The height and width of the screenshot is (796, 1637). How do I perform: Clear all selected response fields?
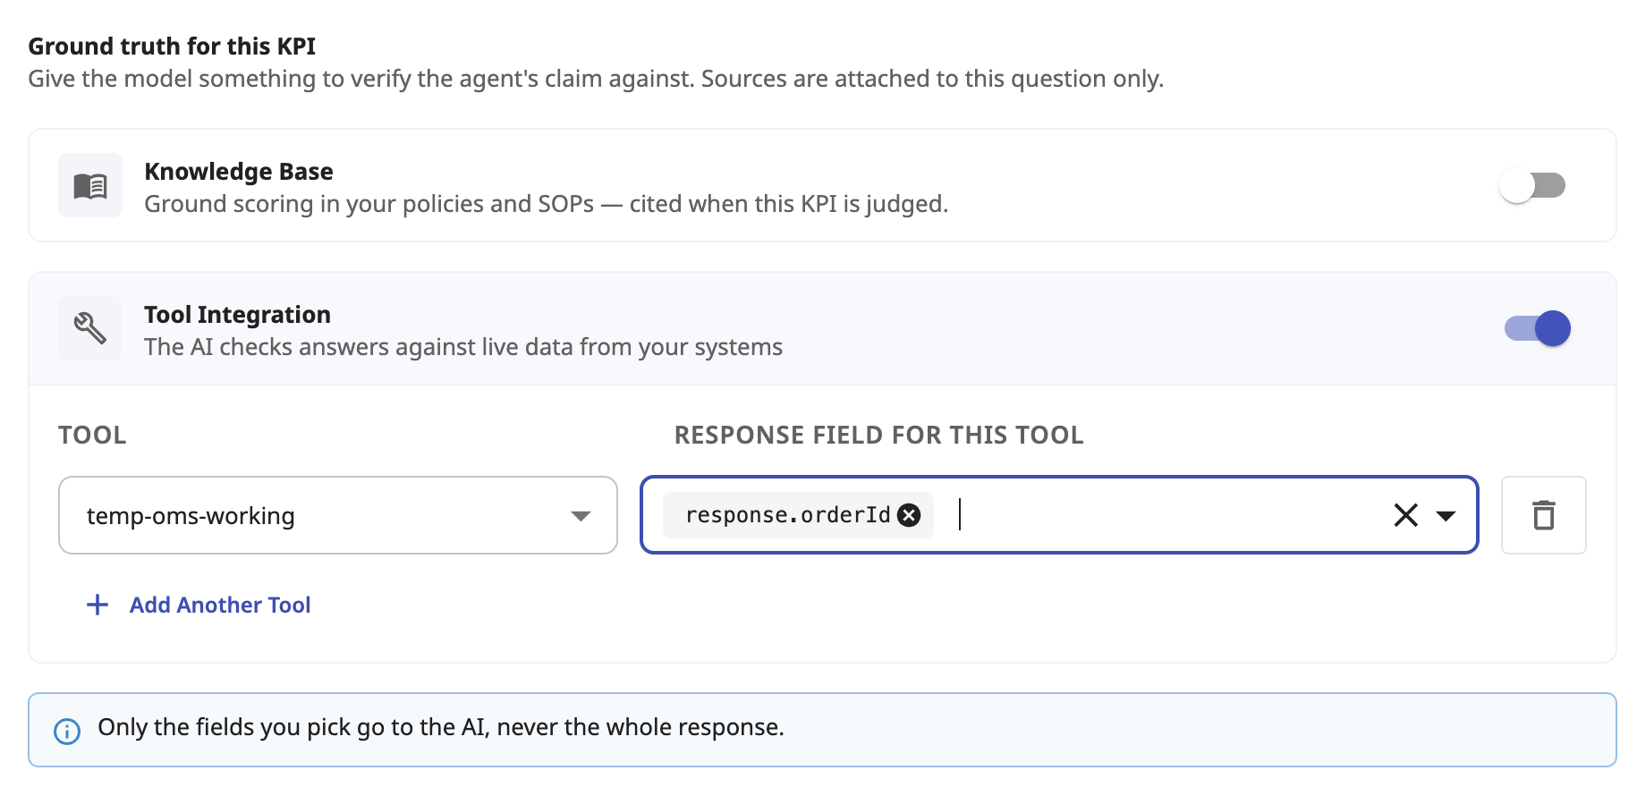click(x=1405, y=515)
